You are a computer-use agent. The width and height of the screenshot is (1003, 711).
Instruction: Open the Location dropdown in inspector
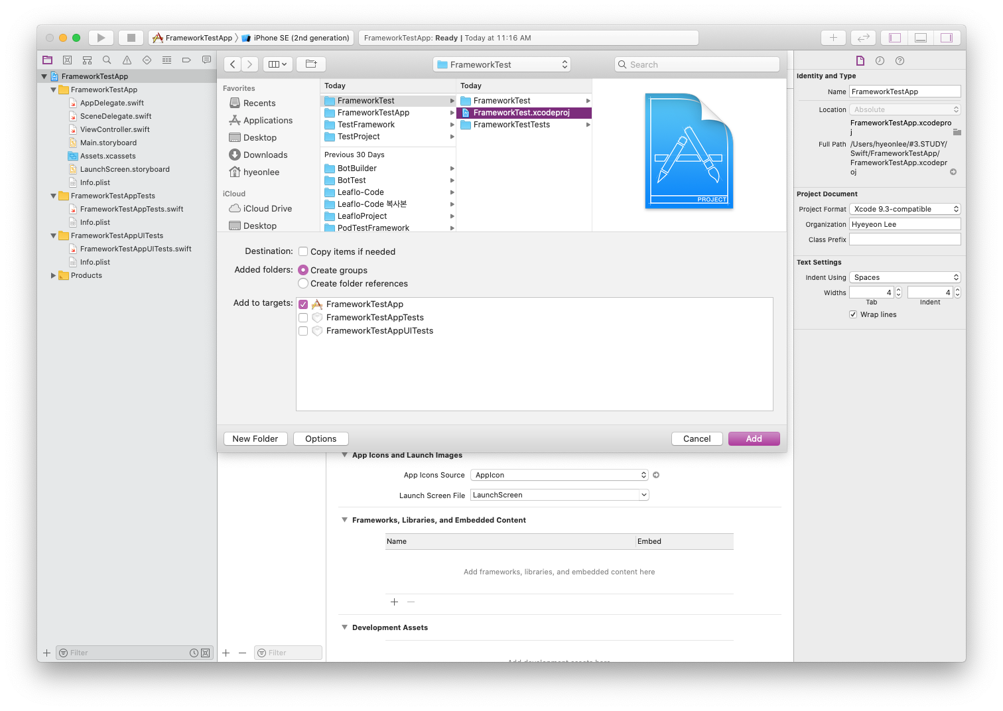[905, 109]
